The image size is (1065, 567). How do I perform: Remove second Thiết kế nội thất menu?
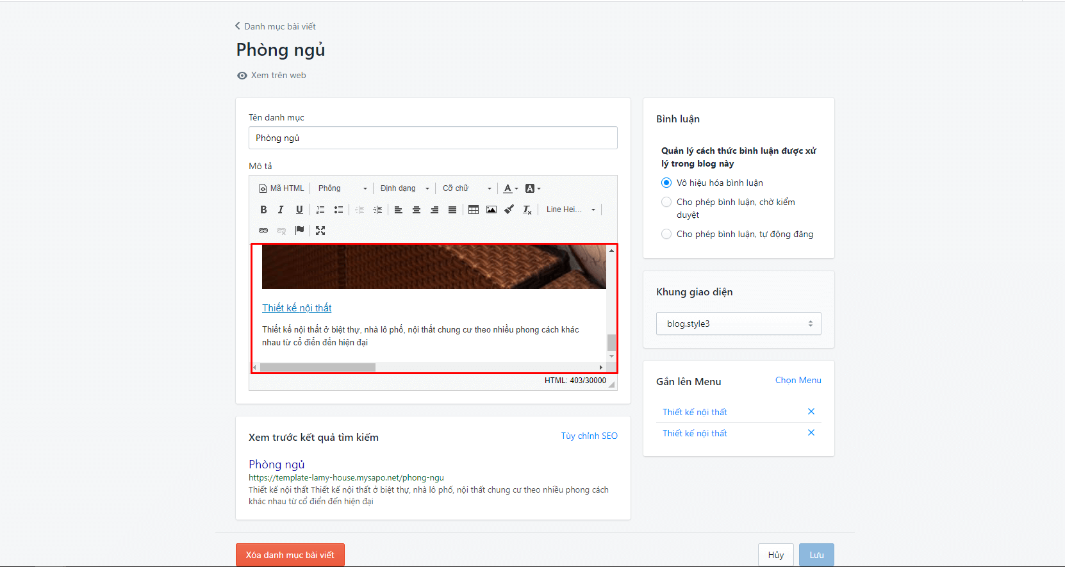811,432
